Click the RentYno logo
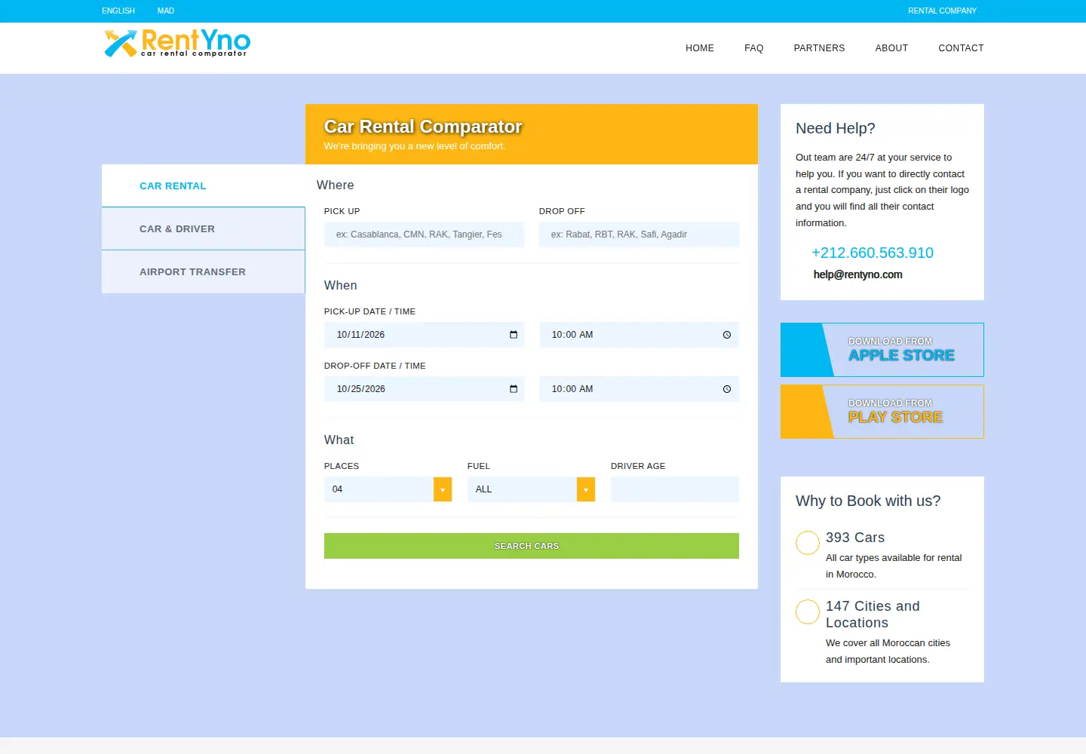 [x=177, y=43]
